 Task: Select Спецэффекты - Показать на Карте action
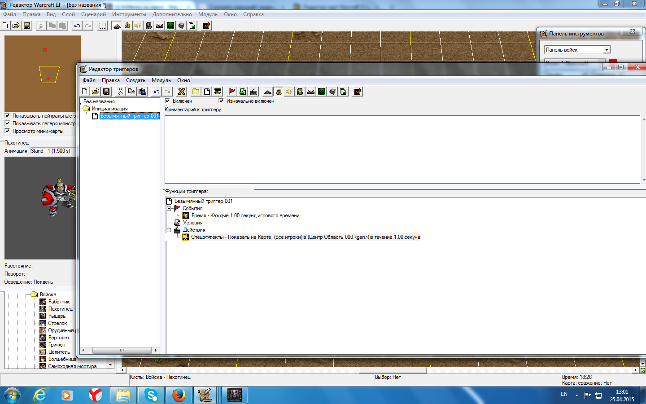click(x=306, y=237)
